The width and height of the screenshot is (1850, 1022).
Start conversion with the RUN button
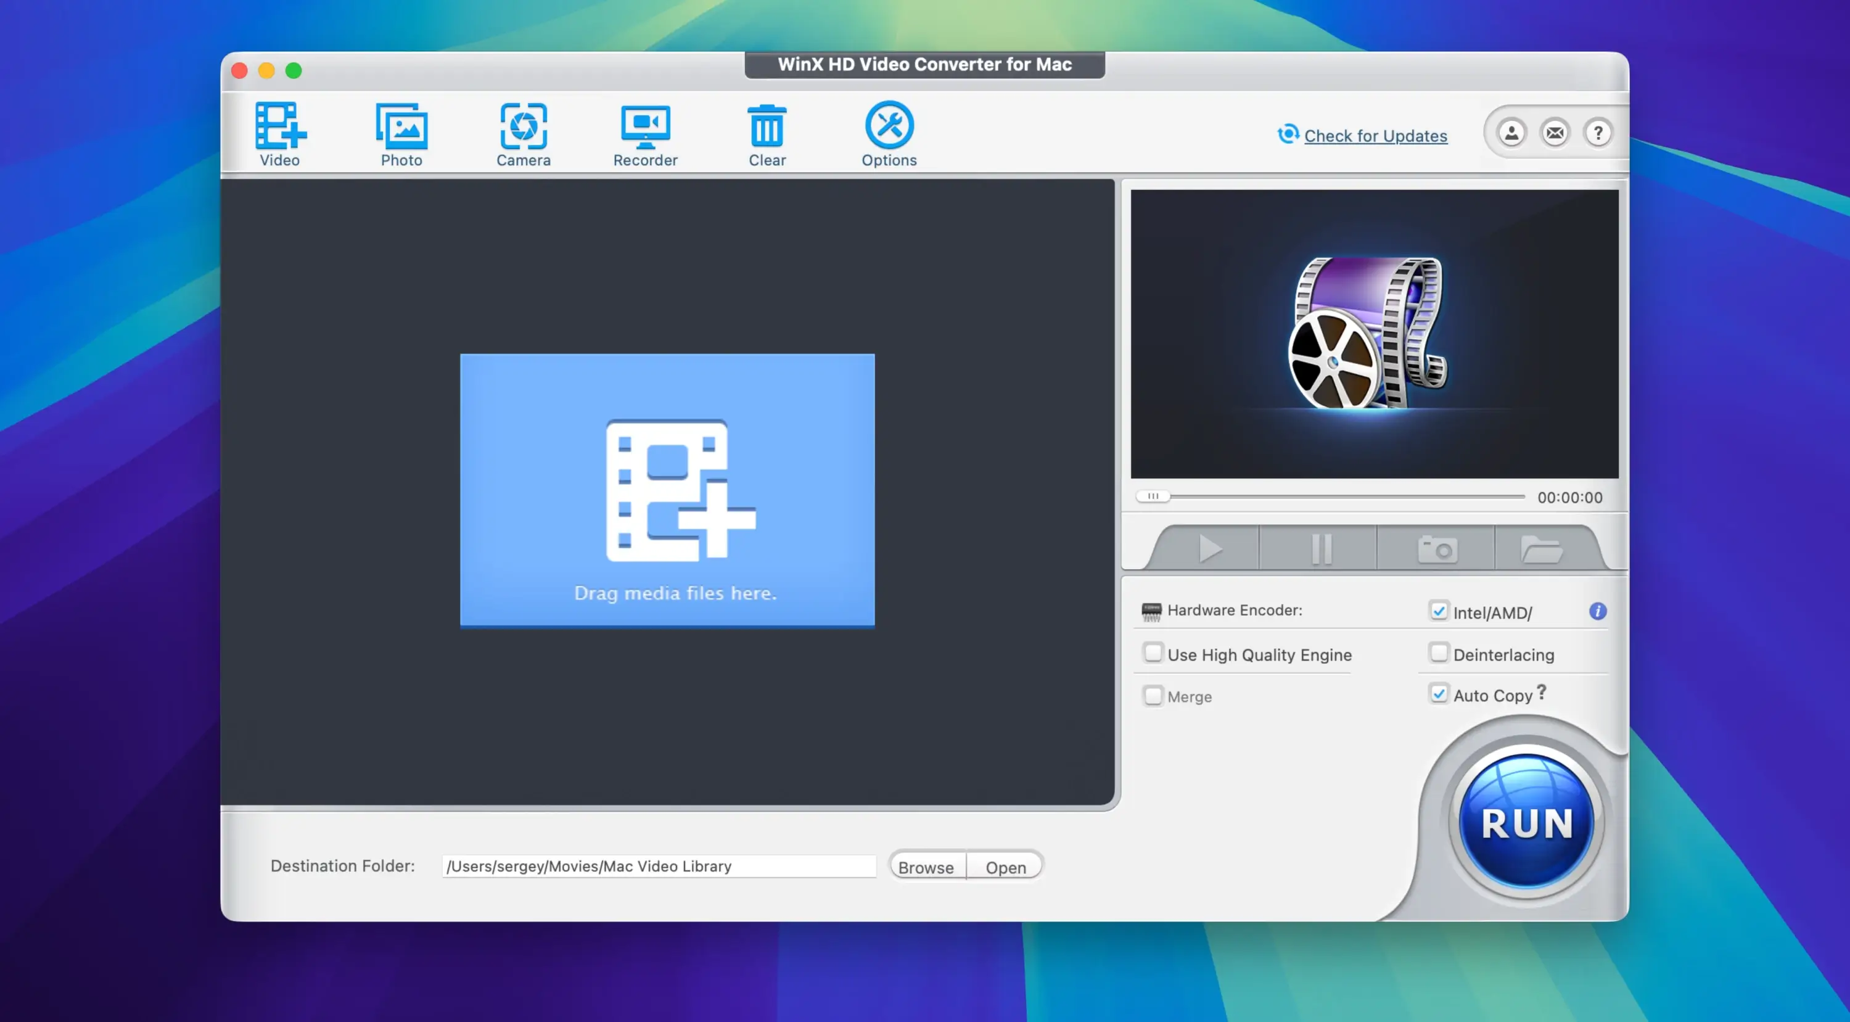[1527, 822]
